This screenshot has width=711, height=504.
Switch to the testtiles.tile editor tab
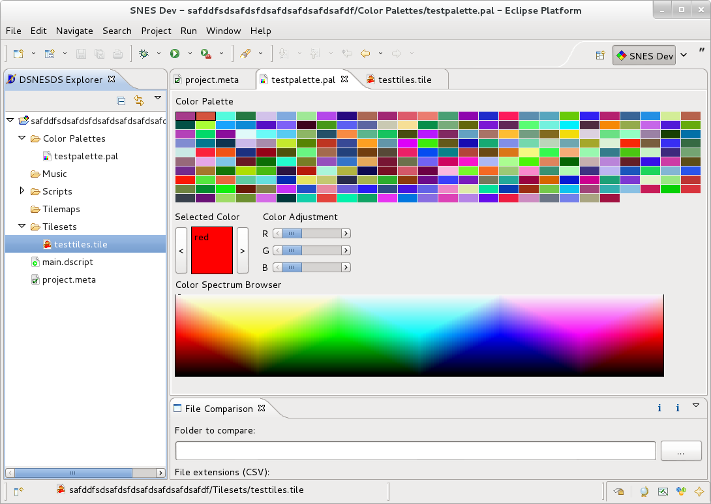tap(404, 80)
